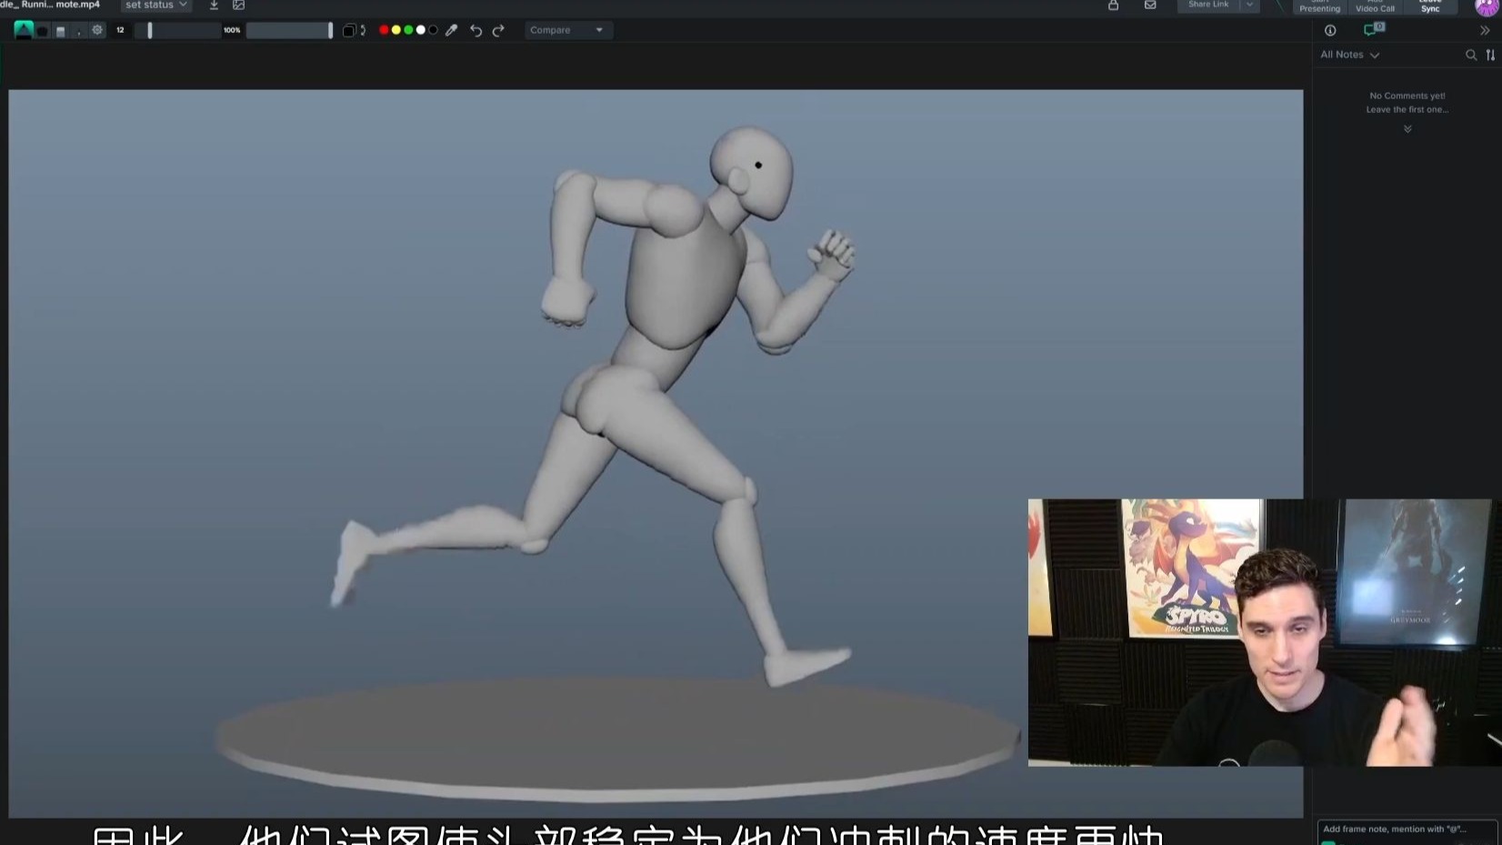The width and height of the screenshot is (1502, 845).
Task: Open the info panel tab
Action: pyautogui.click(x=1330, y=30)
